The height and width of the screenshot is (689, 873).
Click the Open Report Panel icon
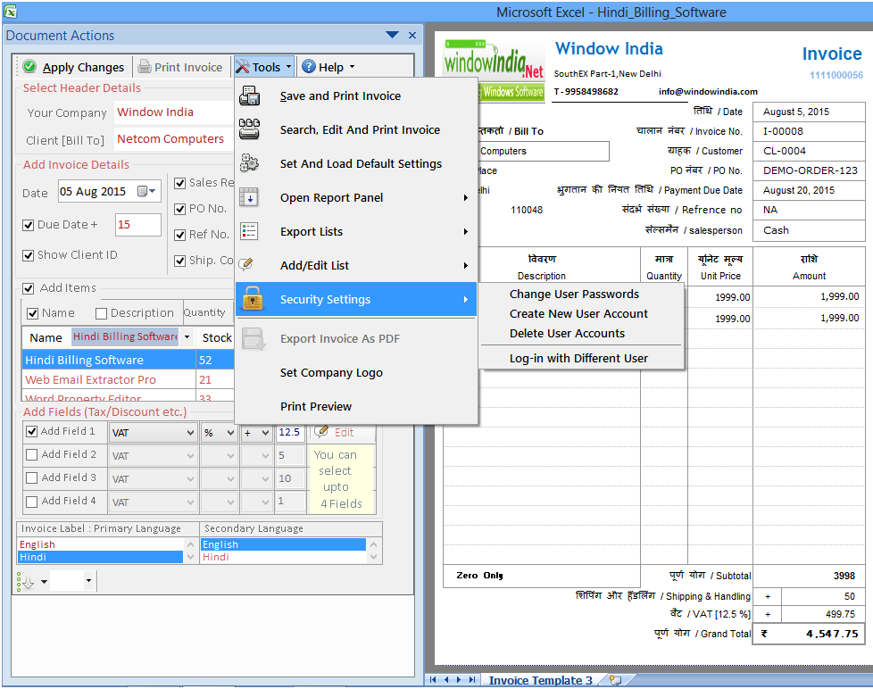coord(249,197)
